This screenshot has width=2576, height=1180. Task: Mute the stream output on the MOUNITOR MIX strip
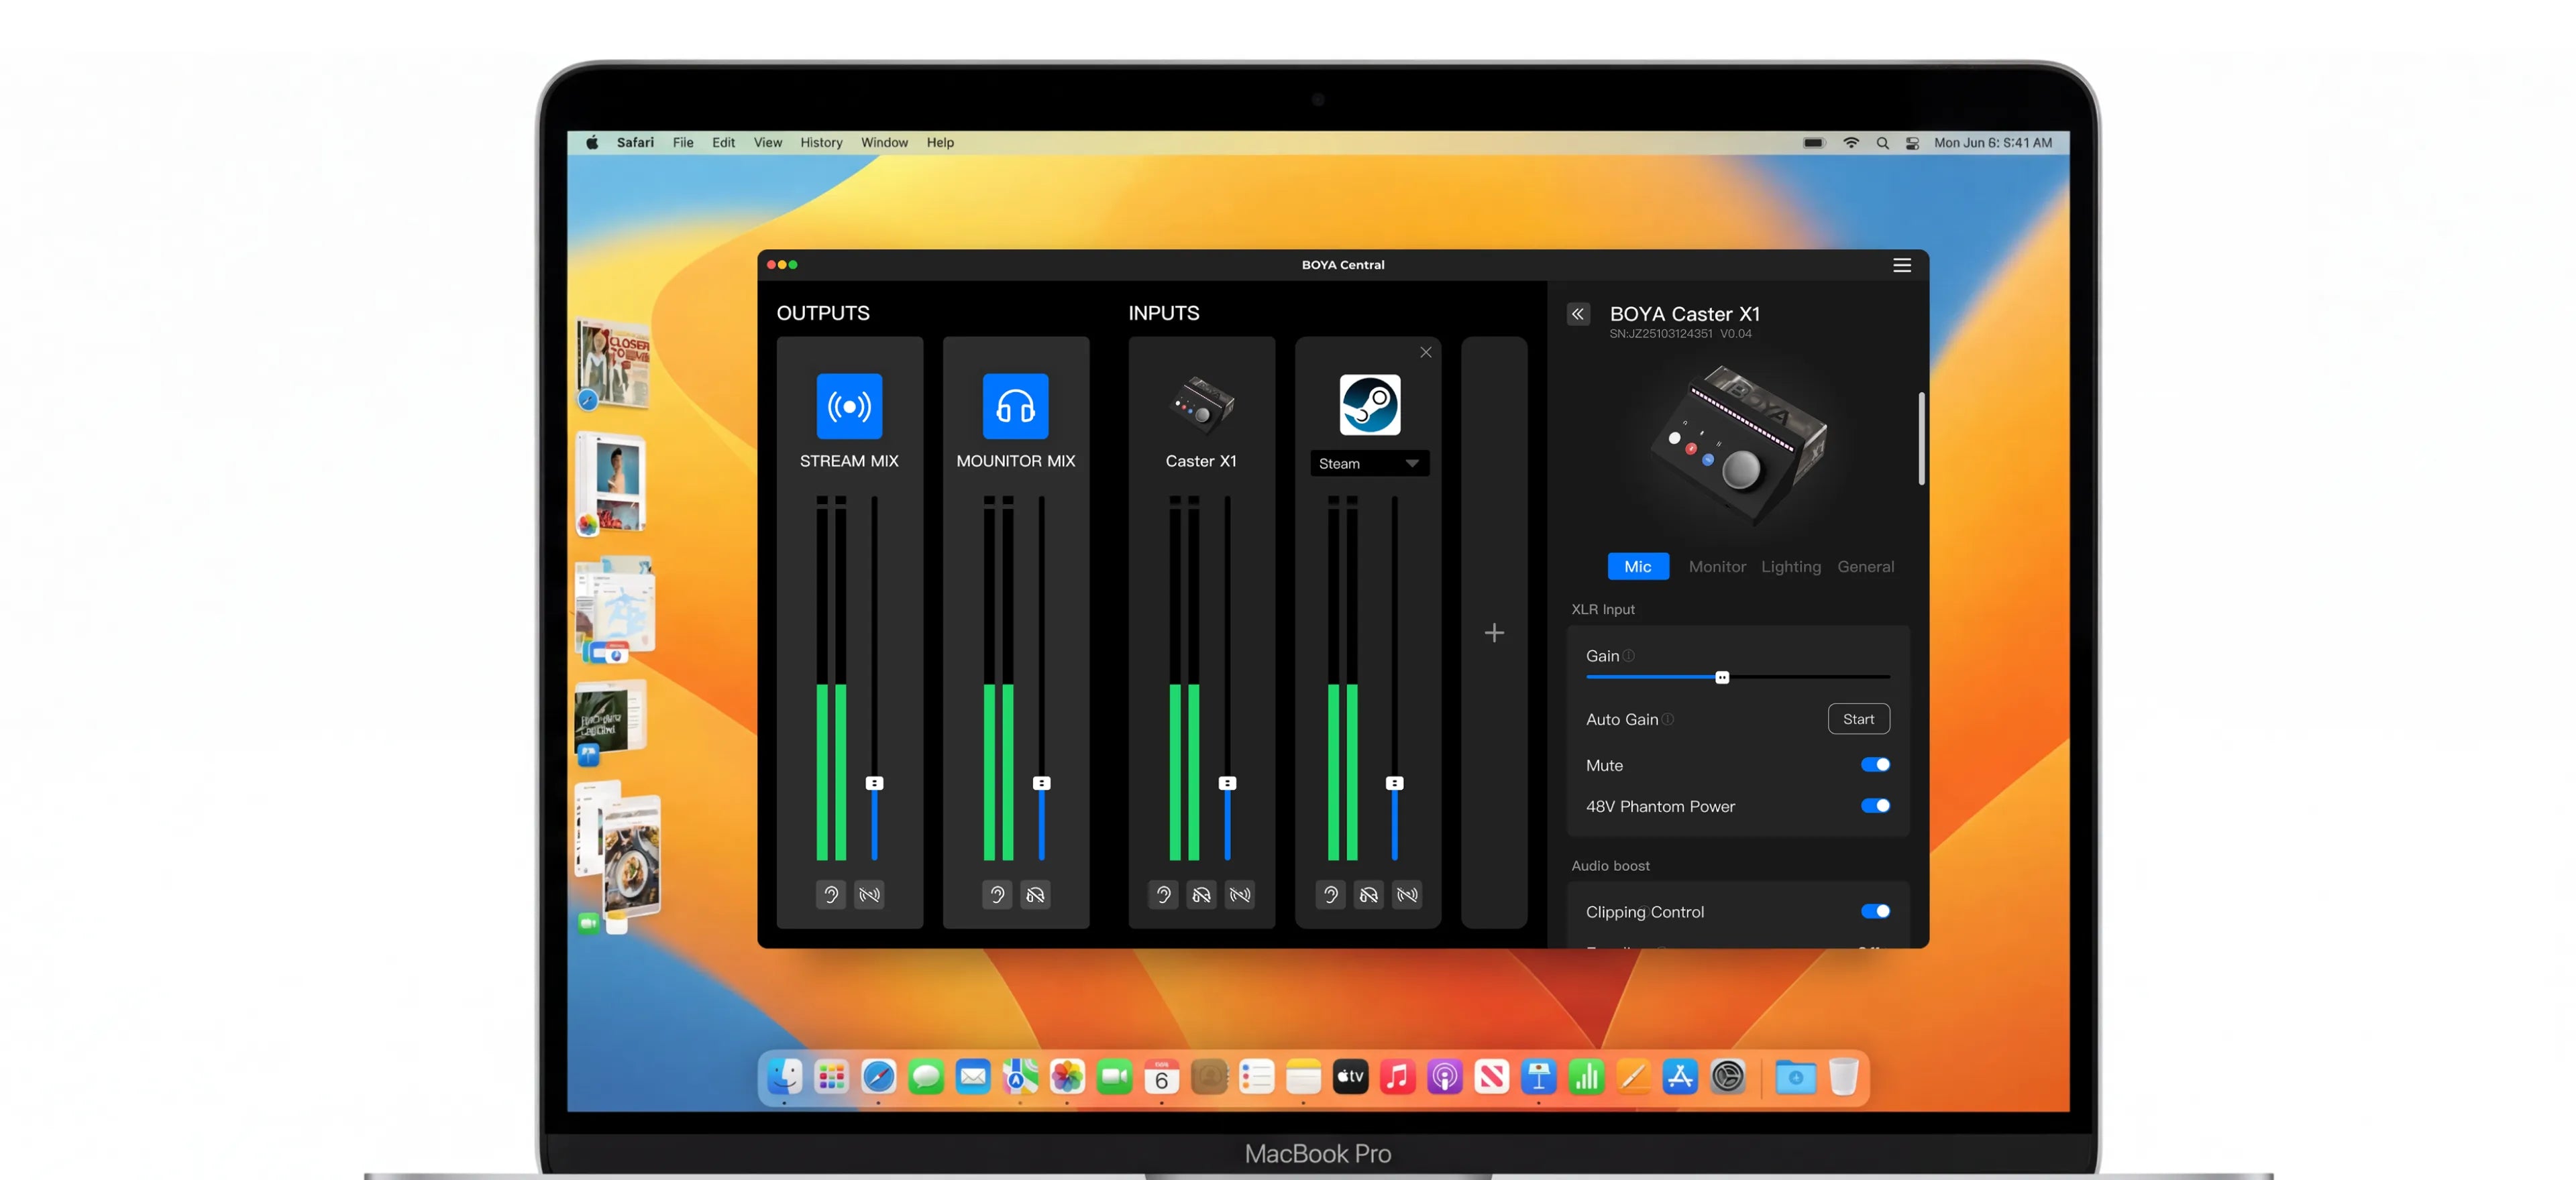pos(1035,894)
